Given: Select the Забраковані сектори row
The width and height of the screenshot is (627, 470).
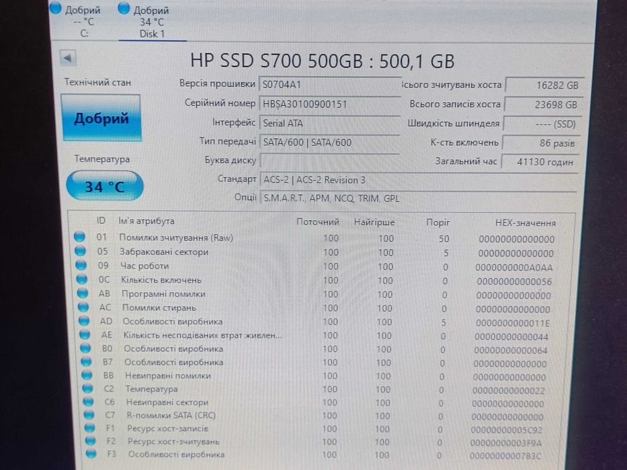Looking at the screenshot, I should 315,252.
